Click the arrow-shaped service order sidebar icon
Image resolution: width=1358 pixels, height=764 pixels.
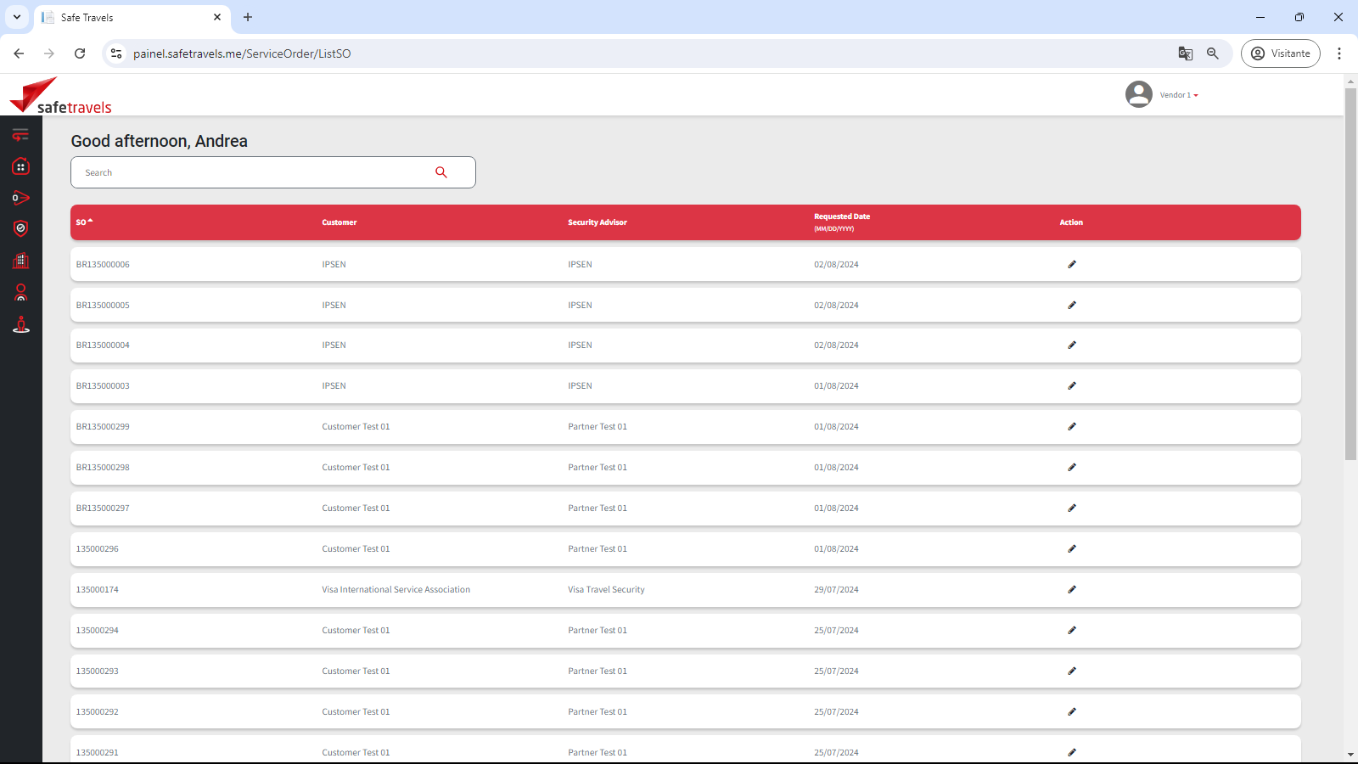[20, 198]
